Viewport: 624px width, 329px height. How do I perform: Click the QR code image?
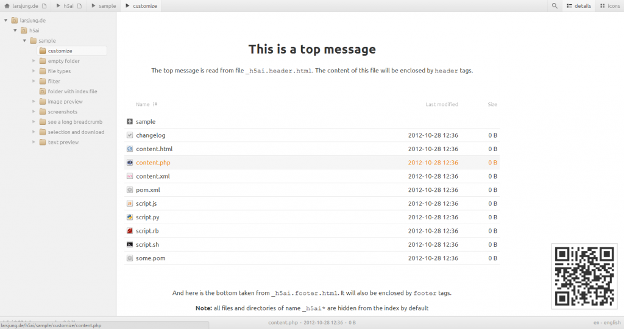point(584,275)
